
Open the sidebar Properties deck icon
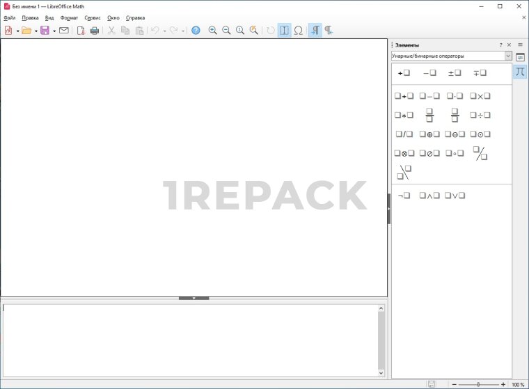520,57
